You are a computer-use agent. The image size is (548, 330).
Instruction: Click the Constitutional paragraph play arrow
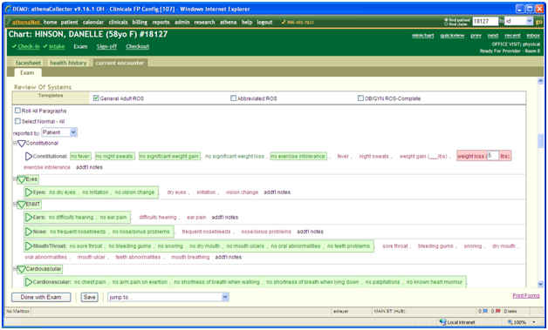click(x=29, y=156)
